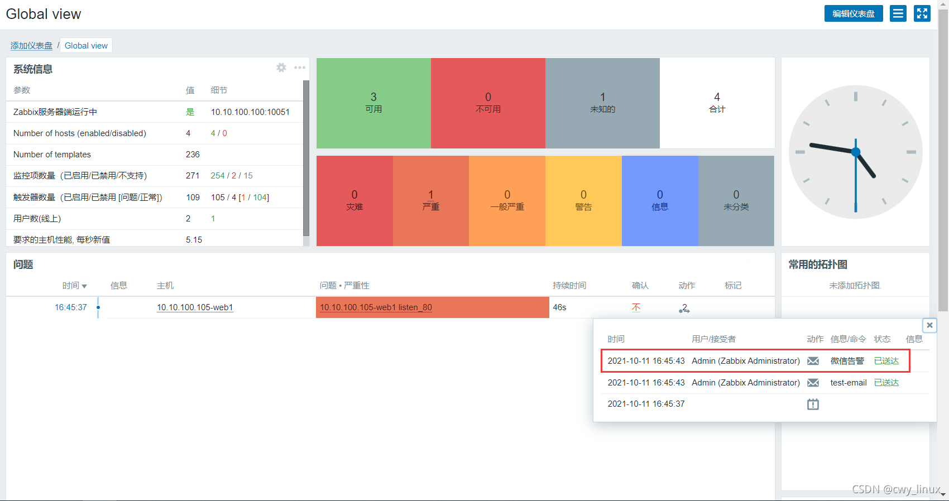Image resolution: width=949 pixels, height=501 pixels.
Task: Open the 系统信息 widget three-dots menu
Action: [x=300, y=68]
